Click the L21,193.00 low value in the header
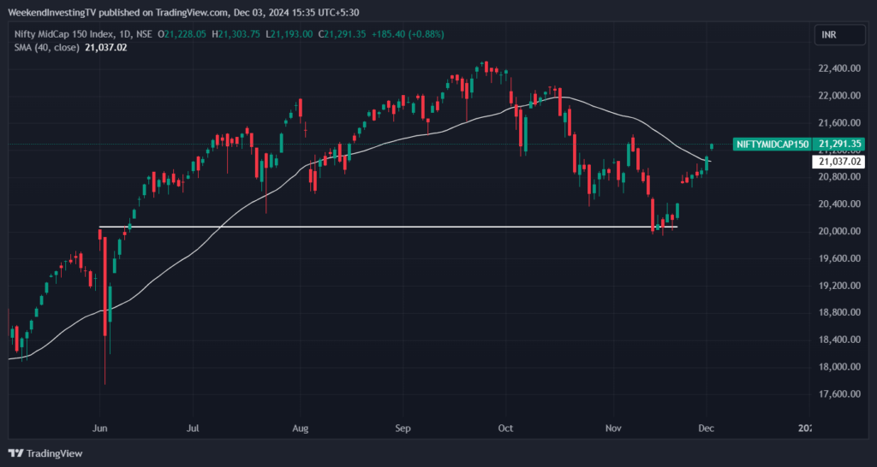The width and height of the screenshot is (877, 467). (290, 34)
